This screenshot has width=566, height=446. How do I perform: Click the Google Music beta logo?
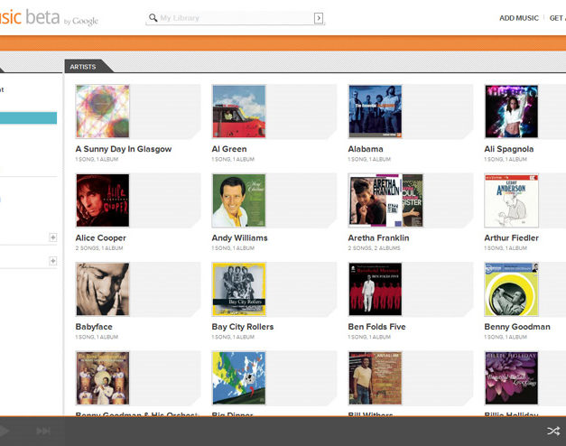point(49,17)
